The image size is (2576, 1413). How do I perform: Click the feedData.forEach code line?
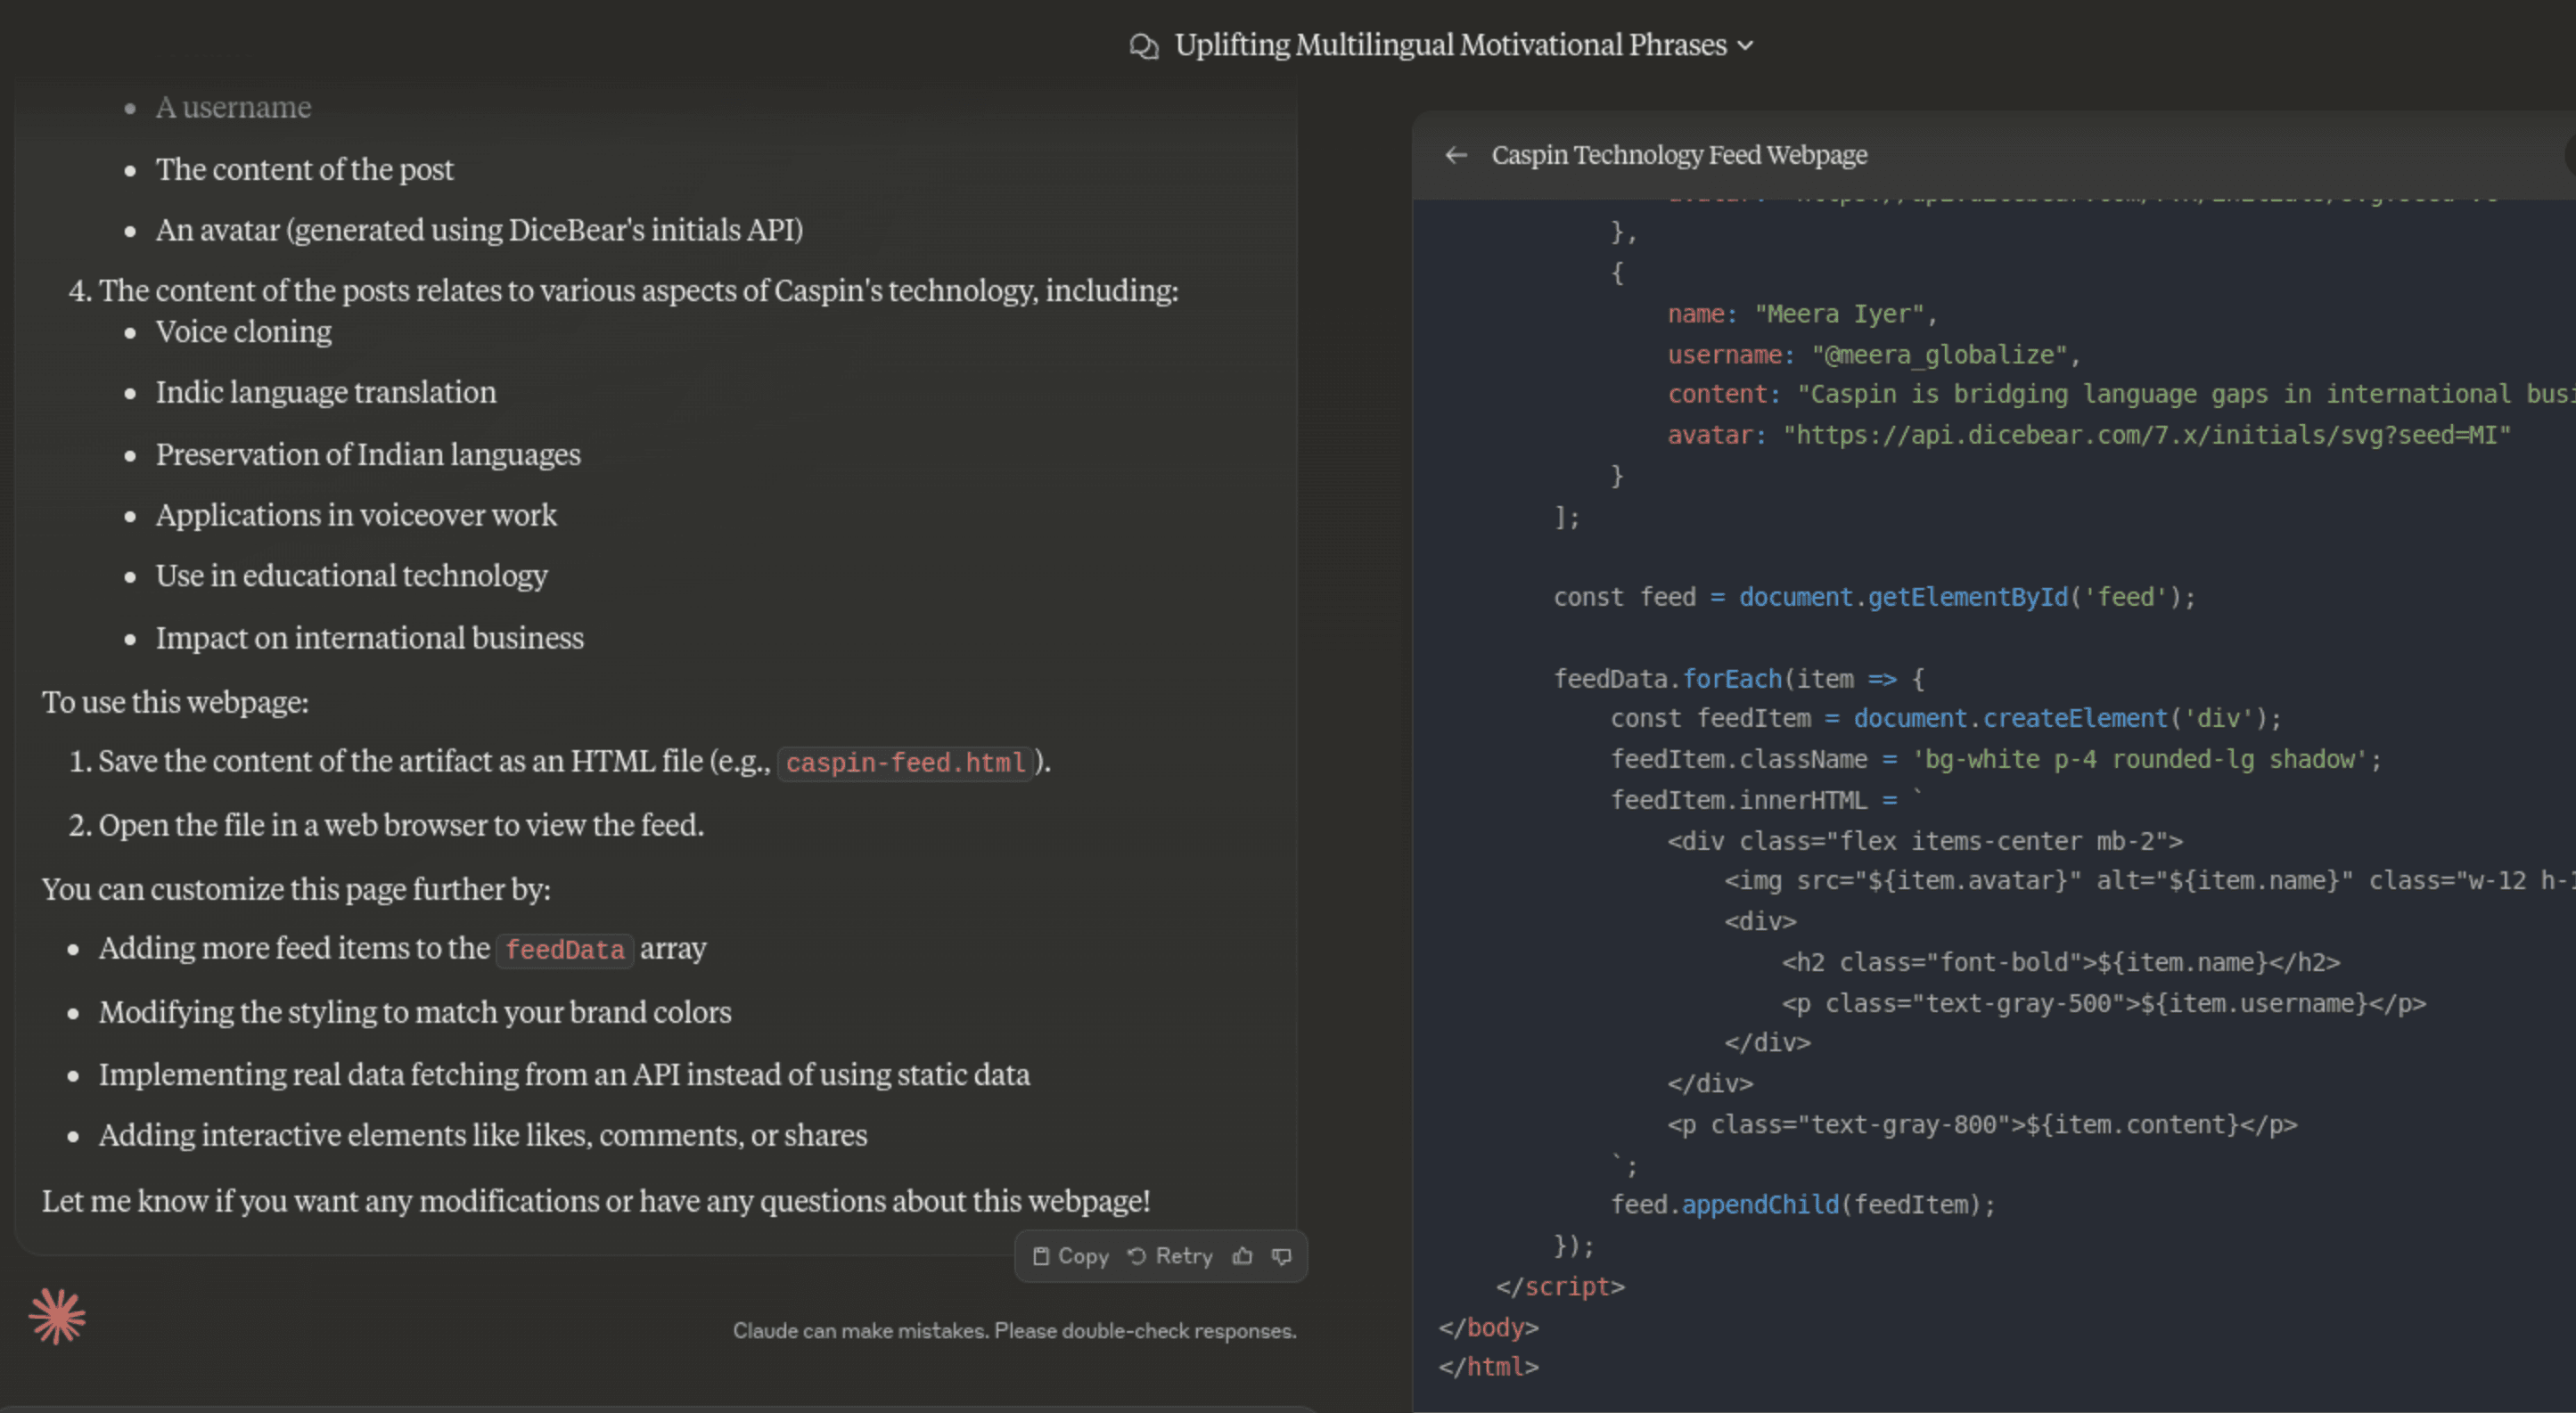[x=1739, y=680]
